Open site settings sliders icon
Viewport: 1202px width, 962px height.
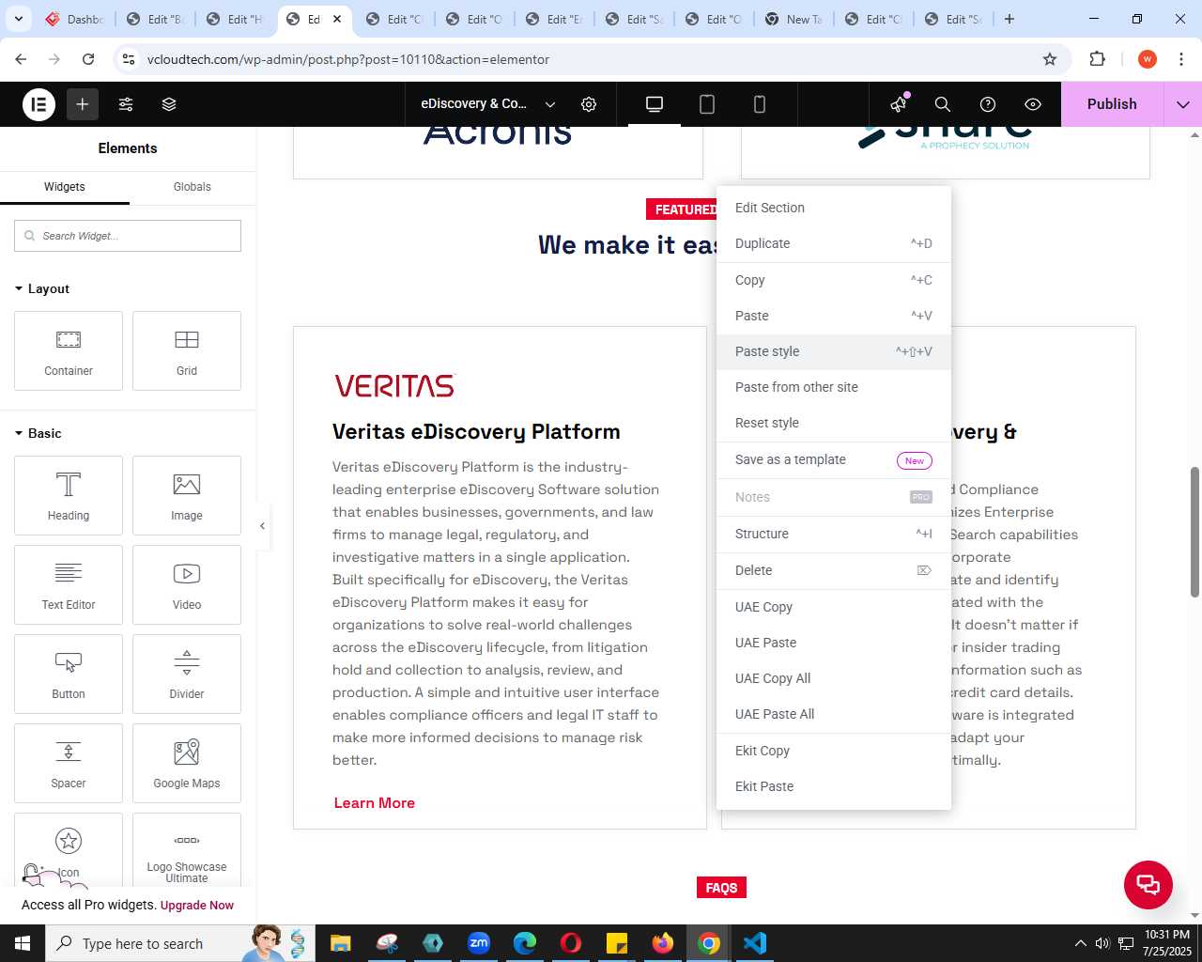(126, 104)
